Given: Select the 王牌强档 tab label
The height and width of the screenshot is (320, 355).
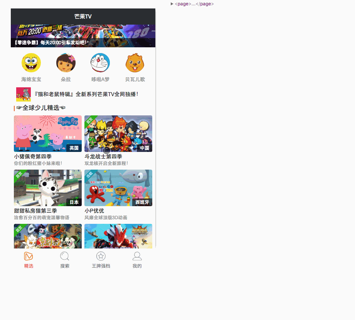Looking at the screenshot, I should pos(101,266).
